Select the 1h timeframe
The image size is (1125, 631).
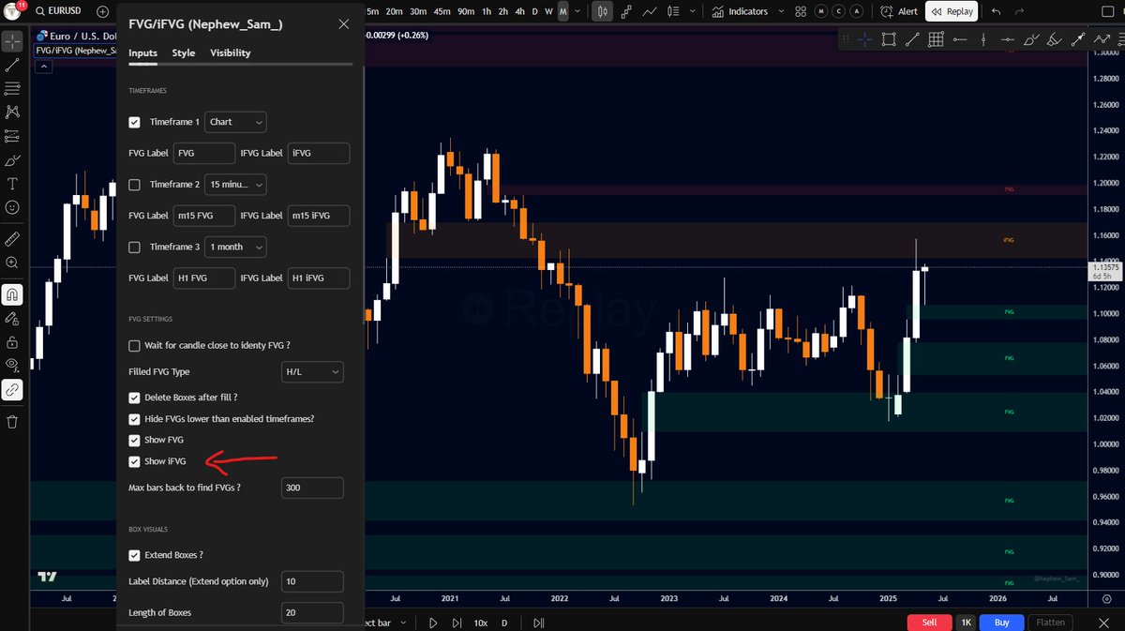point(487,12)
